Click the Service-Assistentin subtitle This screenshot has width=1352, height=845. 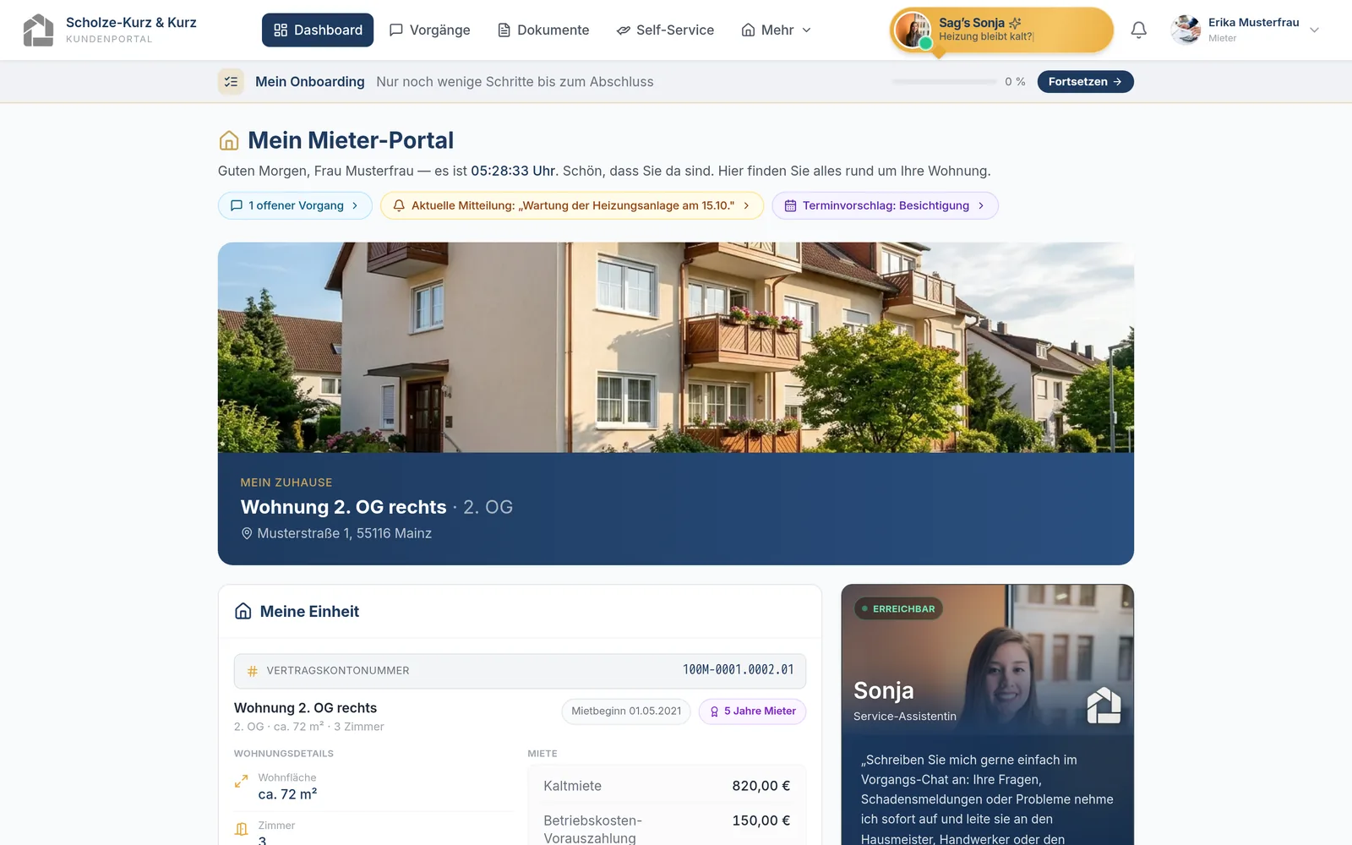905,717
